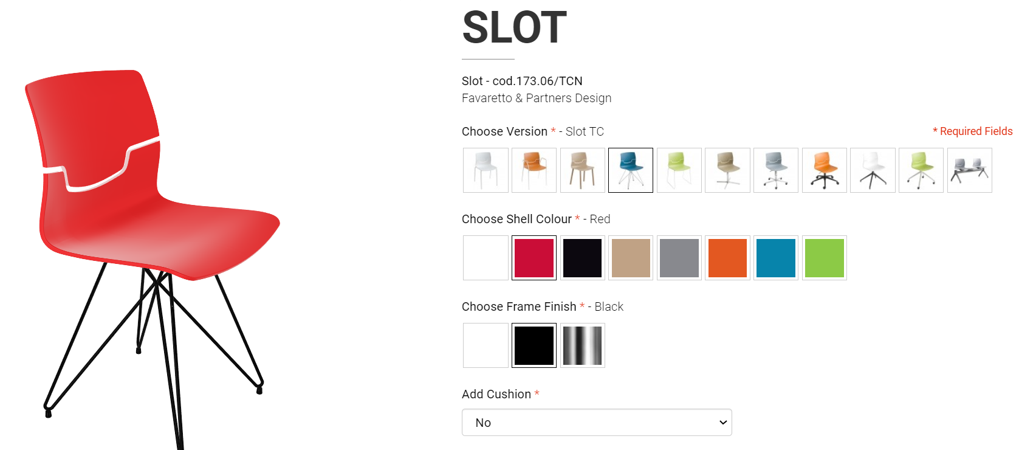This screenshot has height=450, width=1019.
Task: Pick the grey shell colour swatch
Action: pyautogui.click(x=679, y=258)
